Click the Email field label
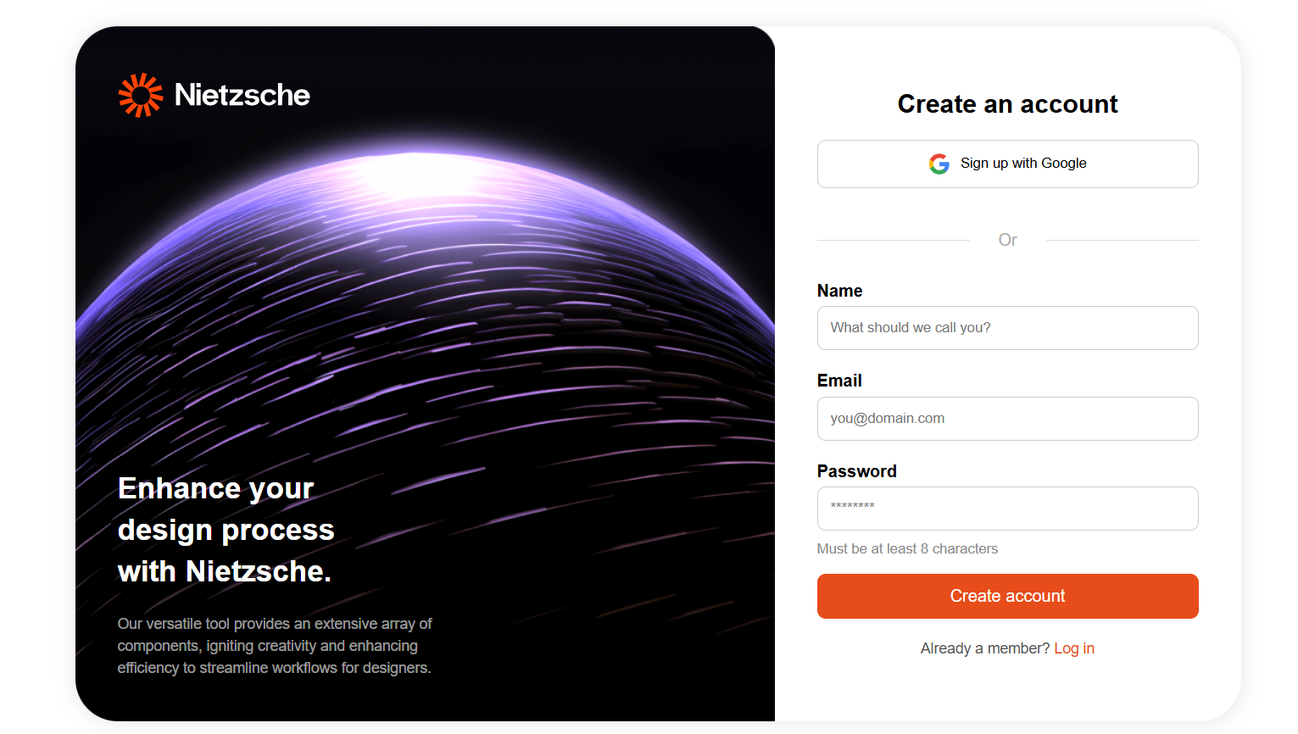 coord(839,381)
